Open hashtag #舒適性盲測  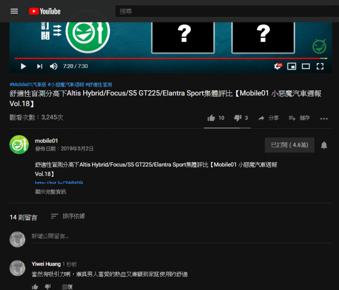pyautogui.click(x=98, y=85)
